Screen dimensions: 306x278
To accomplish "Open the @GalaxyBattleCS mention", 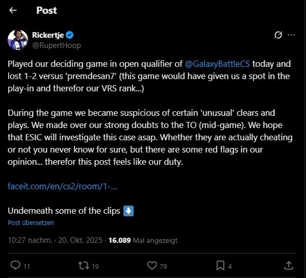I will coord(221,65).
